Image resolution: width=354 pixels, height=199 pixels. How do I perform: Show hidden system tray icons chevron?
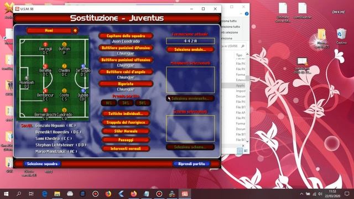tap(301, 194)
